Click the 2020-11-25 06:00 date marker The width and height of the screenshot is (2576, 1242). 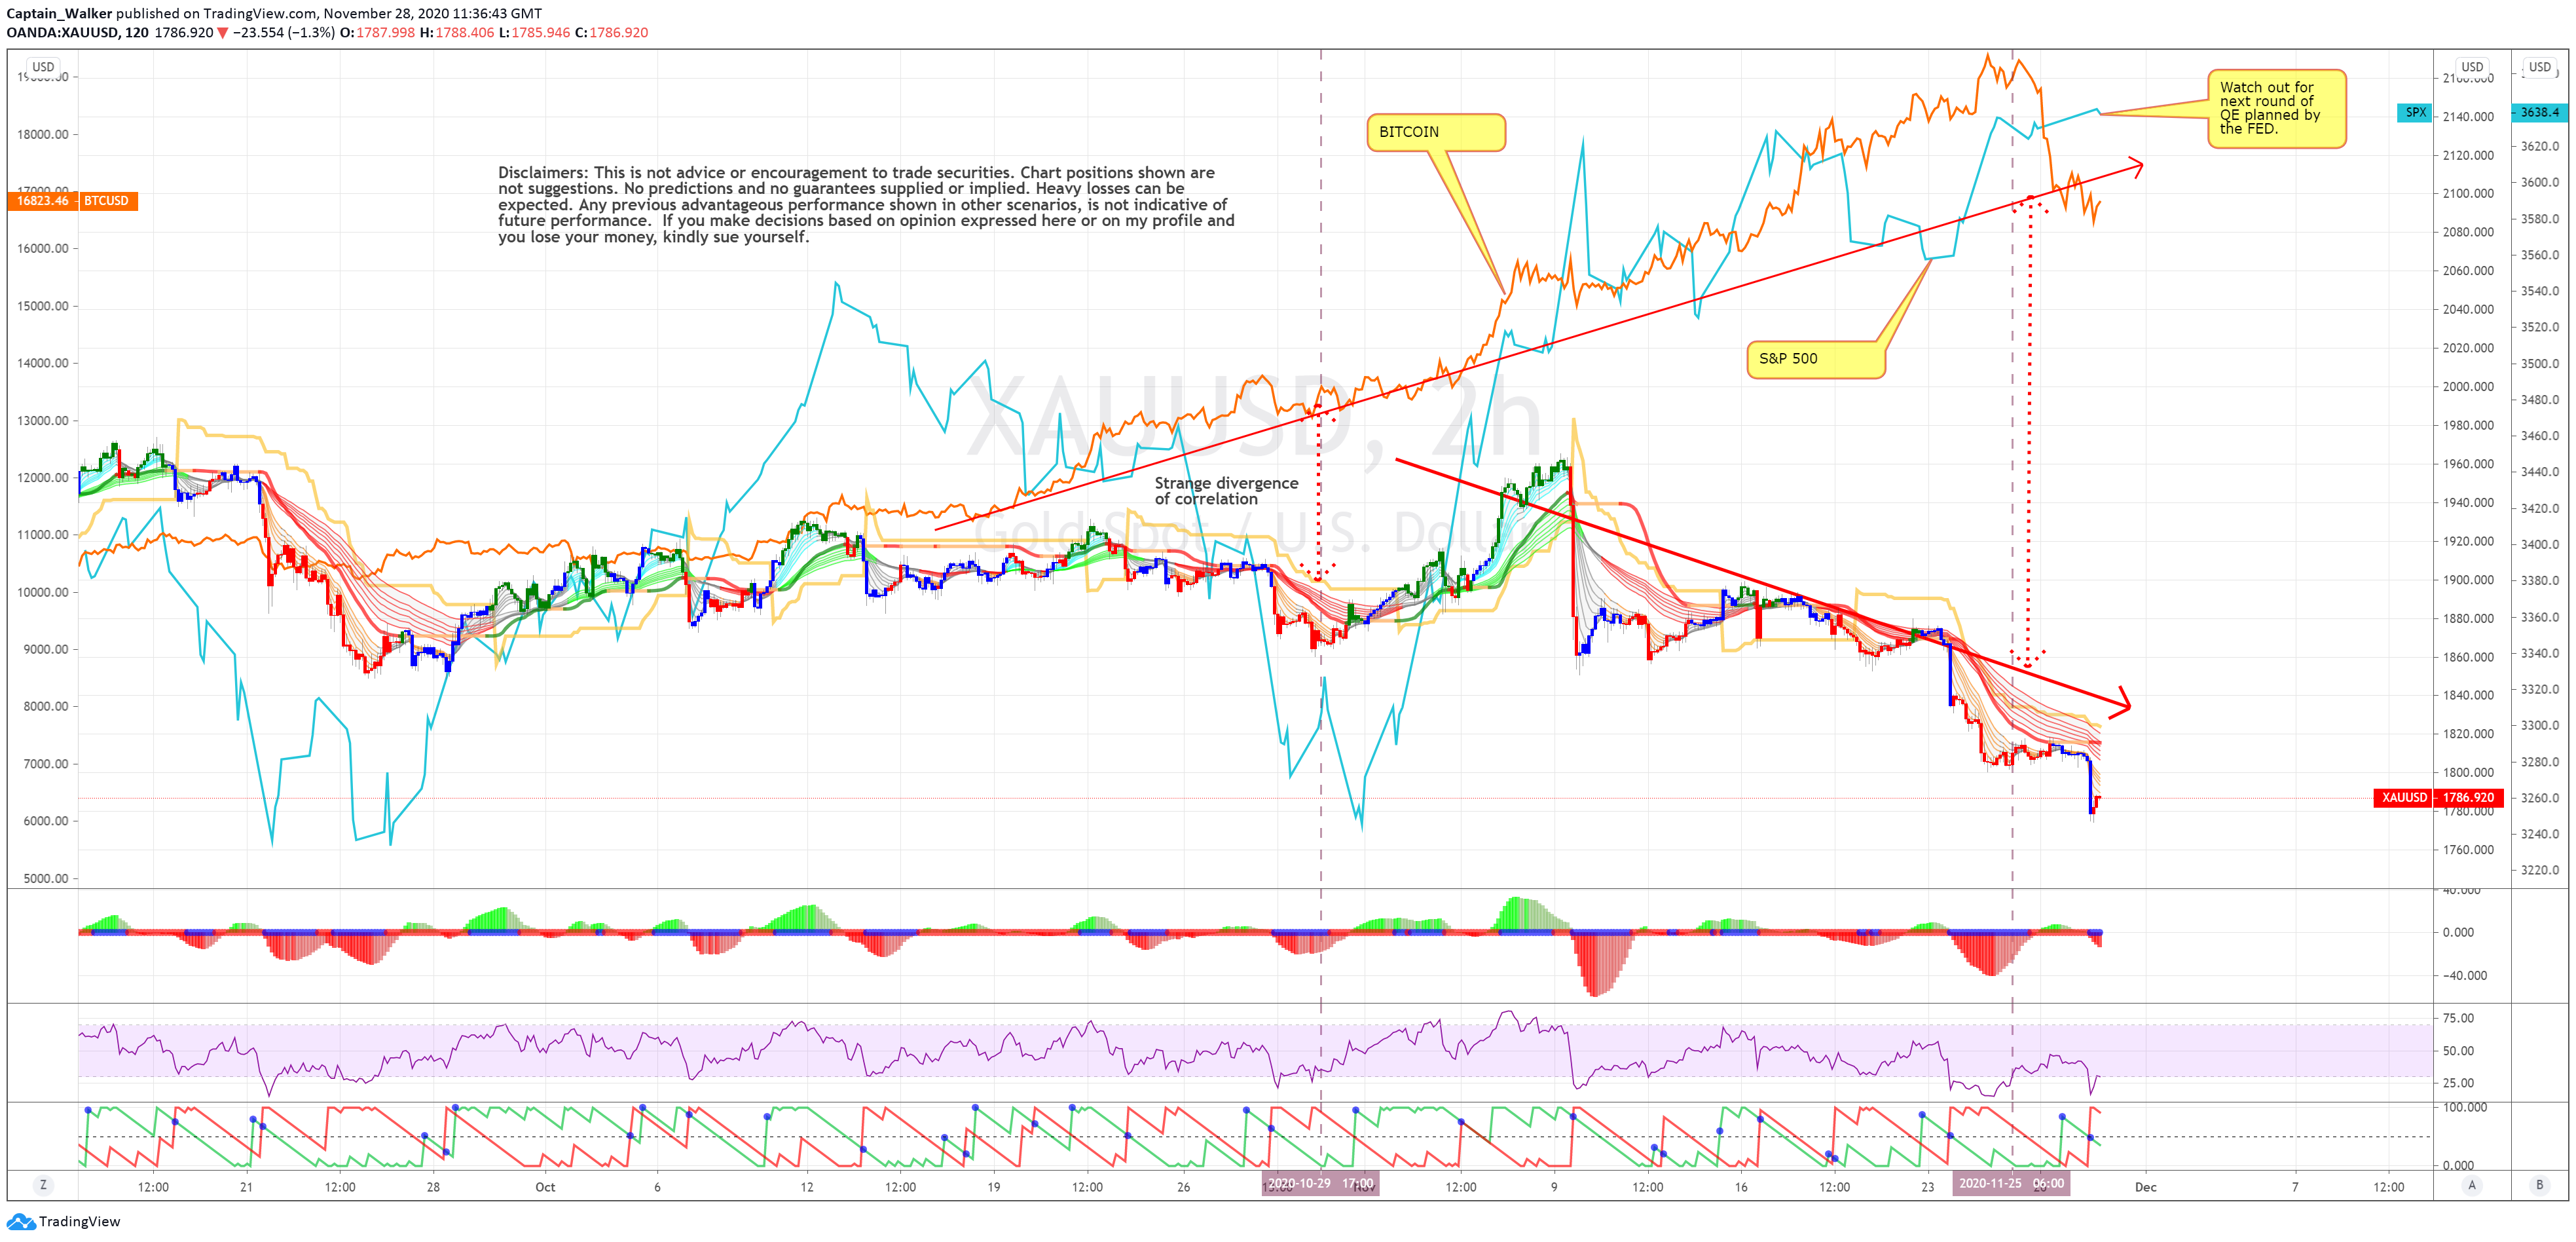click(x=2010, y=1183)
